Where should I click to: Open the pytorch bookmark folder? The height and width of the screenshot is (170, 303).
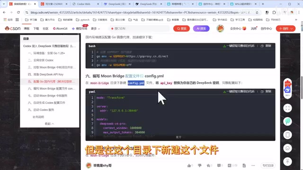83,20
